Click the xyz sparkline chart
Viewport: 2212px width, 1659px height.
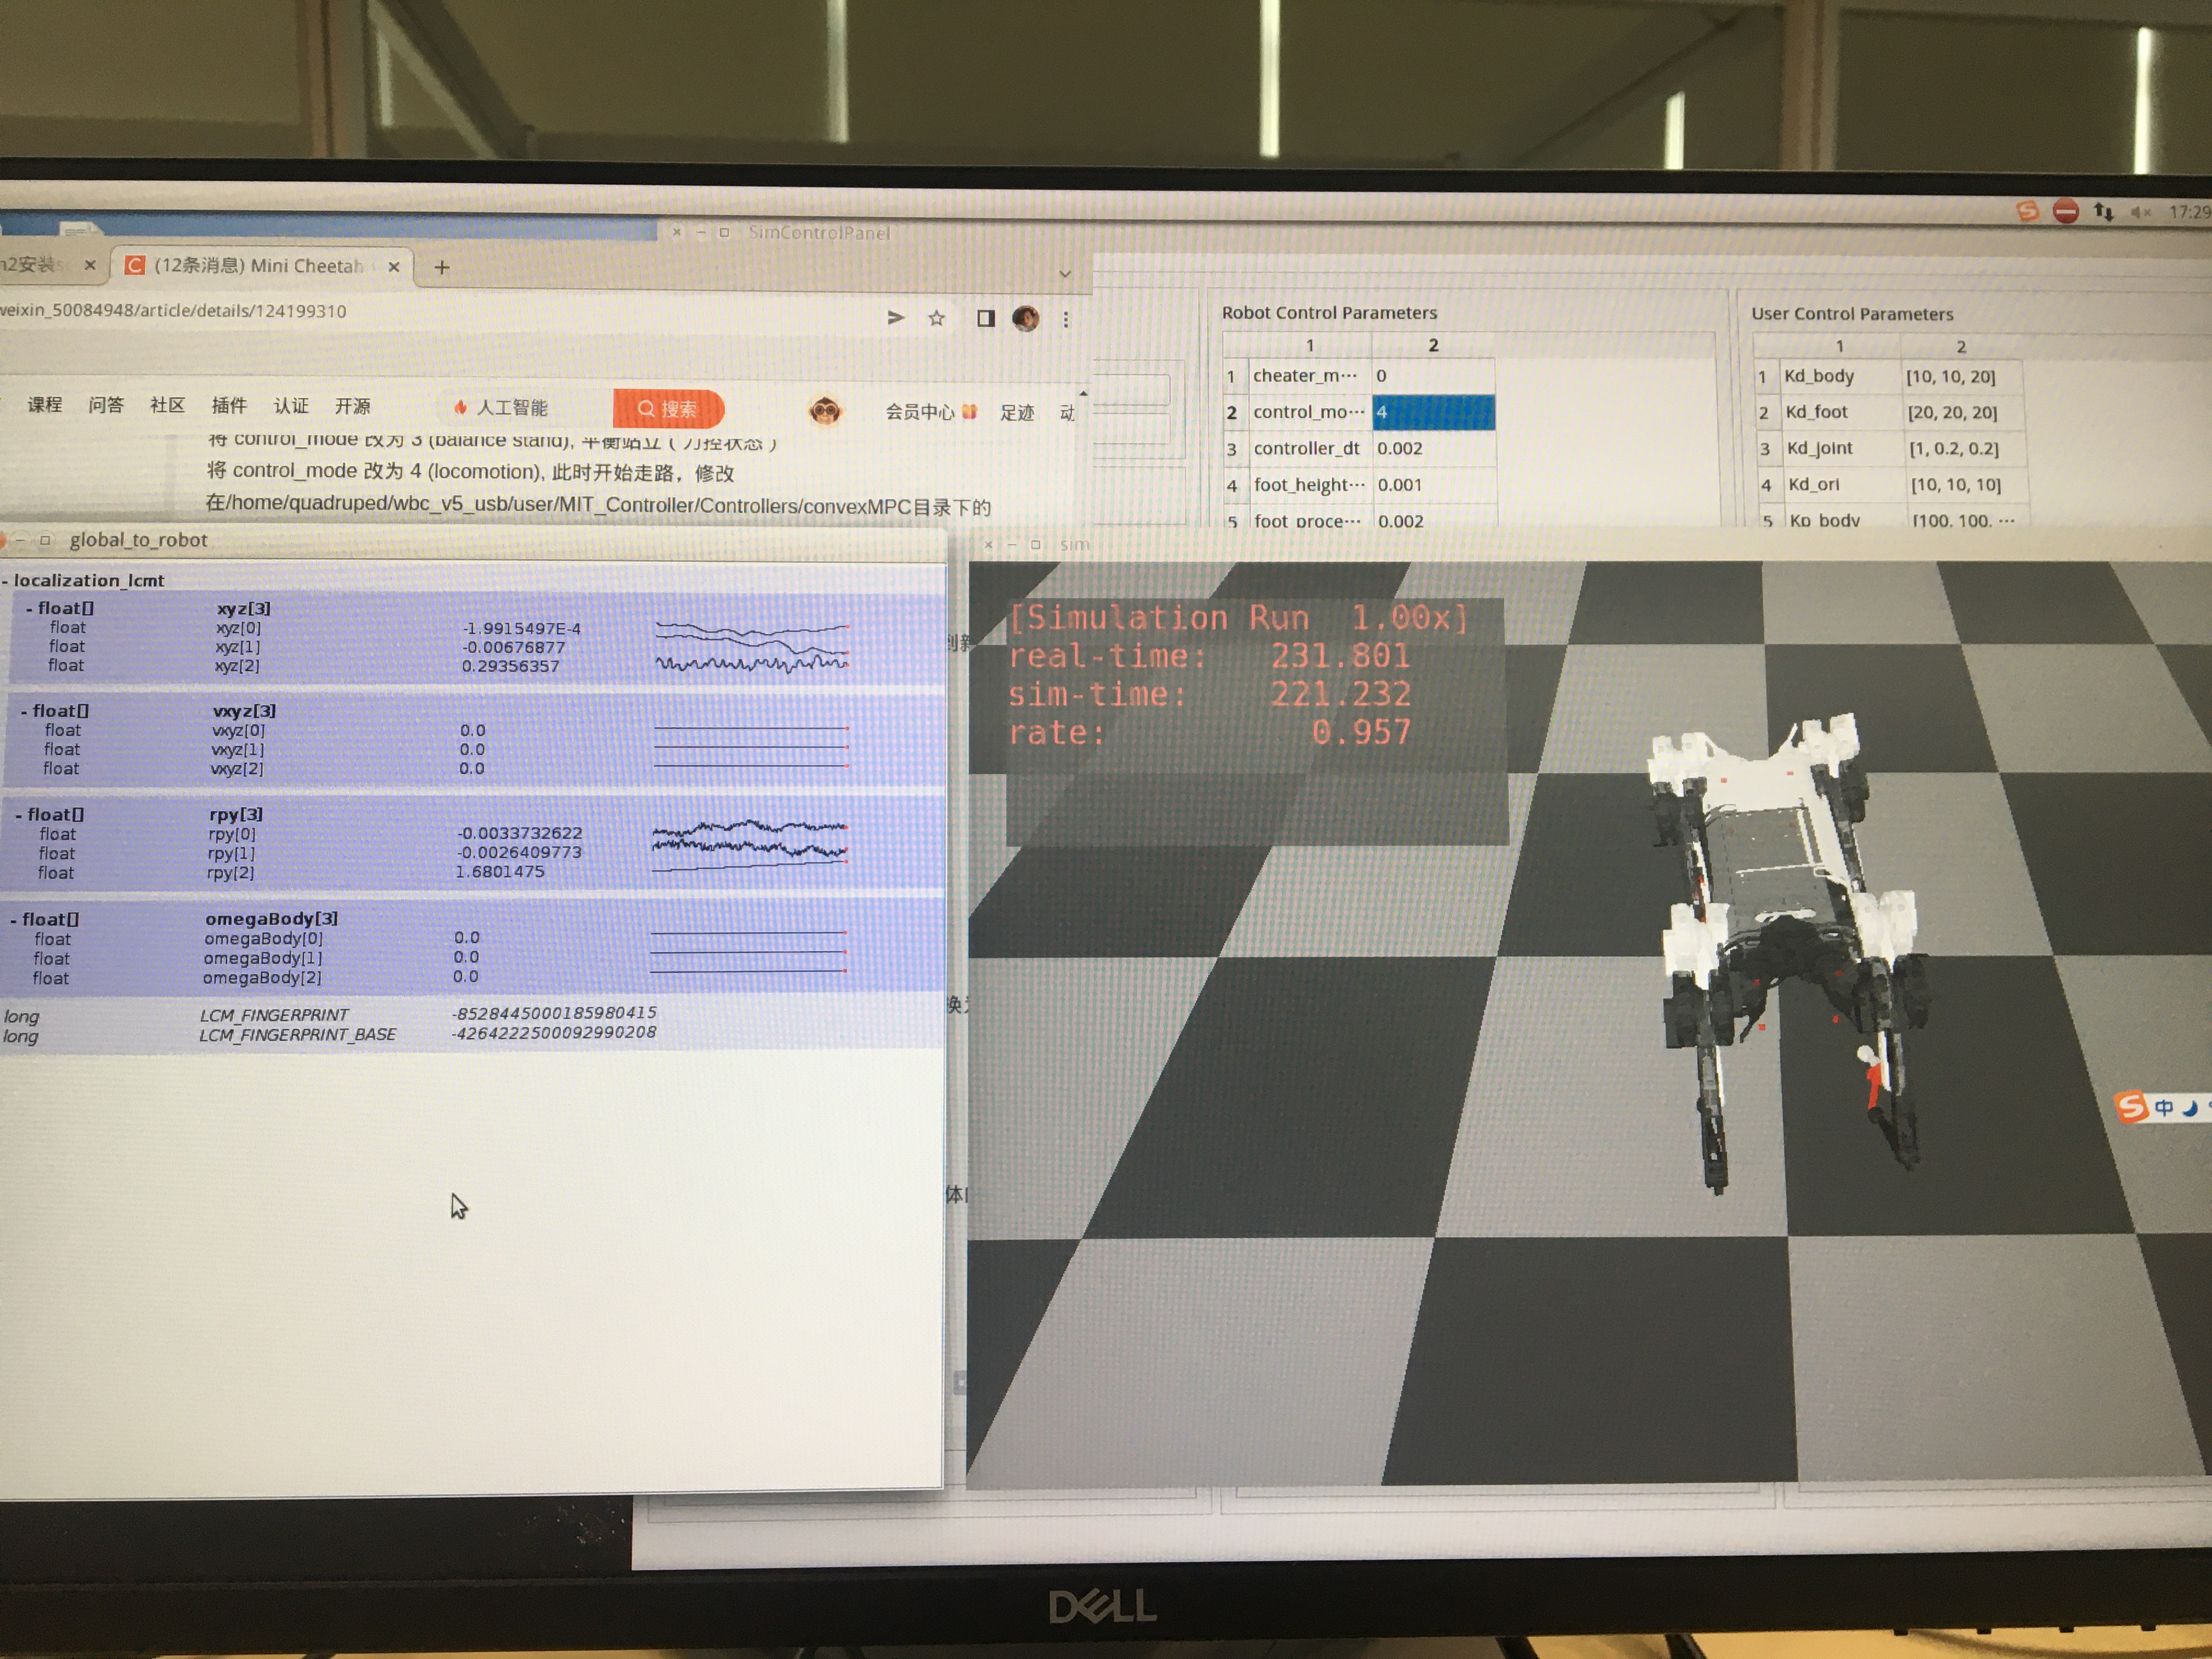752,647
